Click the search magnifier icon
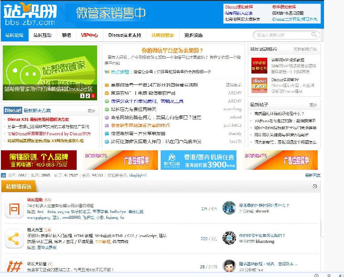Image resolution: width=344 pixels, height=277 pixels. click(314, 35)
